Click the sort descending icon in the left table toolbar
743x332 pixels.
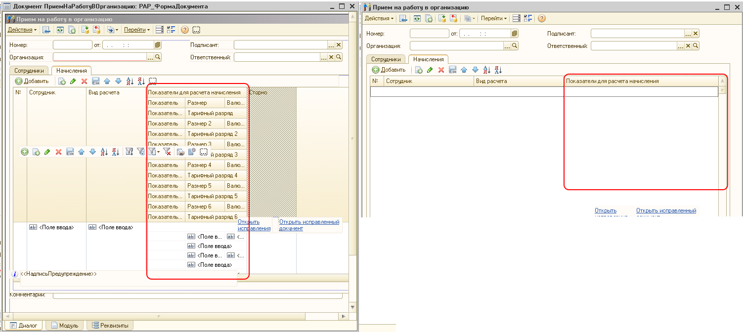coord(141,81)
